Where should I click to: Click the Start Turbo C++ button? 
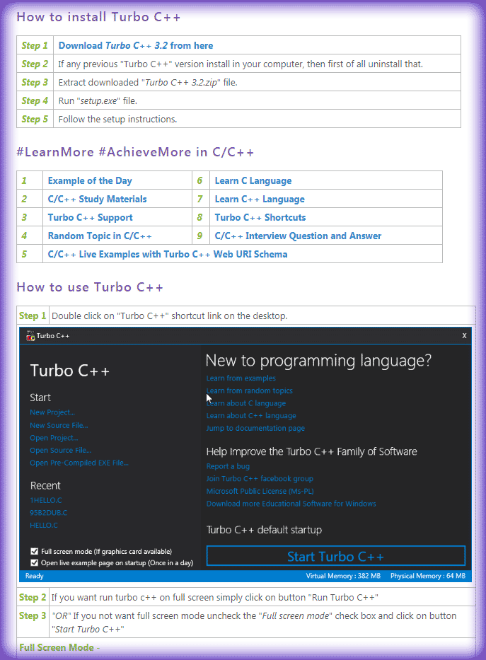coord(336,557)
